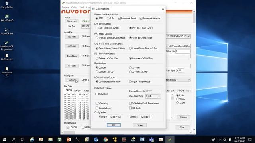255x143 pixels.
Task: Select 2.5V brown-out voltage
Action: pos(99,19)
